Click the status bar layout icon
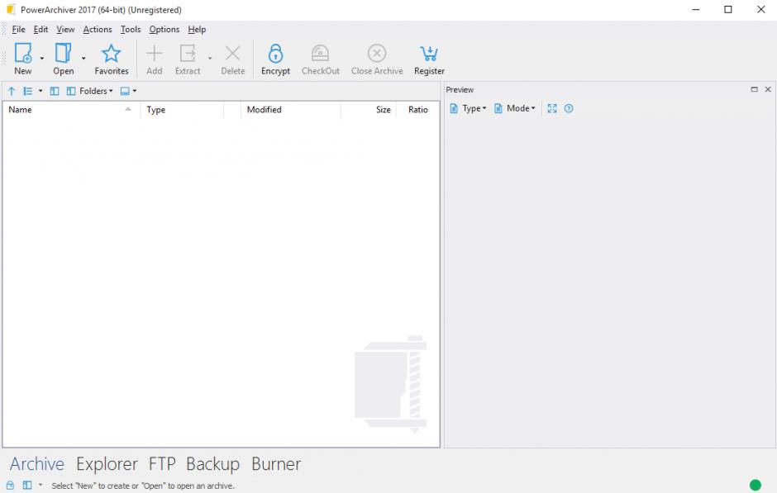Viewport: 777px width, 493px height. [x=27, y=486]
